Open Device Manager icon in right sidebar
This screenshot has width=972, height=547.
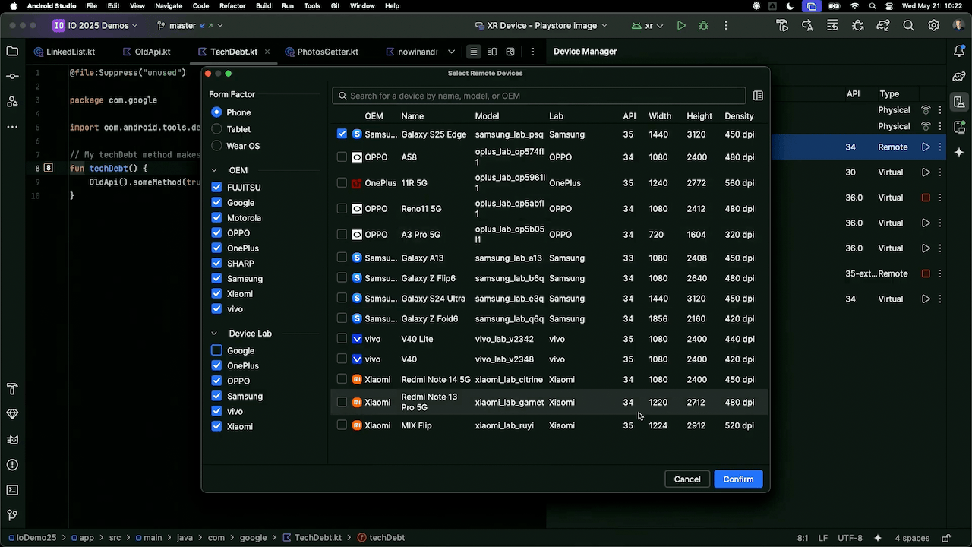pos(959,102)
